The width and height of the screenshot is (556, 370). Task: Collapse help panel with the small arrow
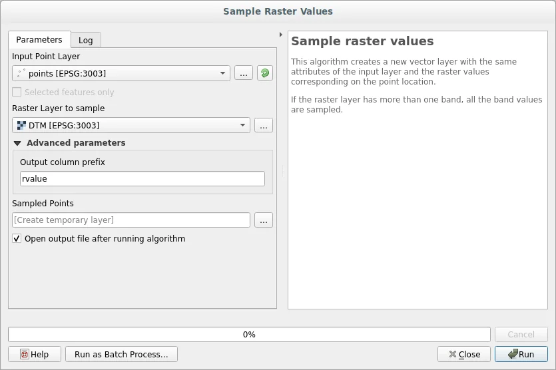point(280,35)
